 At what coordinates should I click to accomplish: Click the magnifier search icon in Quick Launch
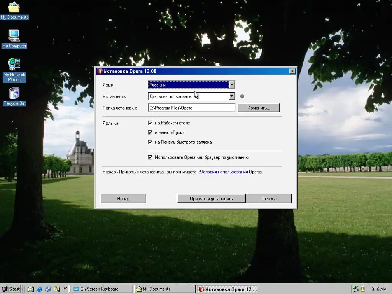tap(57, 289)
